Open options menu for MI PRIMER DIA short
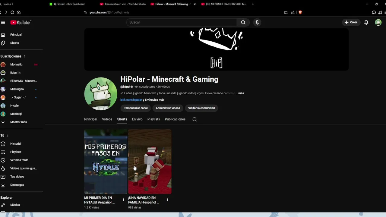Image resolution: width=386 pixels, height=217 pixels. (x=124, y=199)
